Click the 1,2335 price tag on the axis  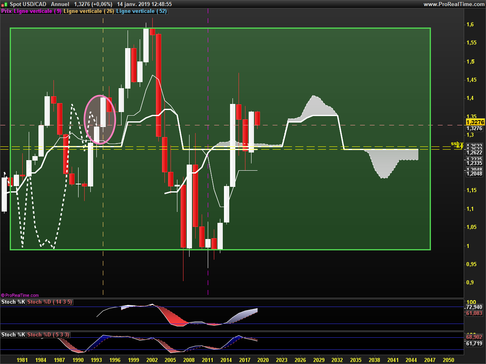[x=475, y=163]
